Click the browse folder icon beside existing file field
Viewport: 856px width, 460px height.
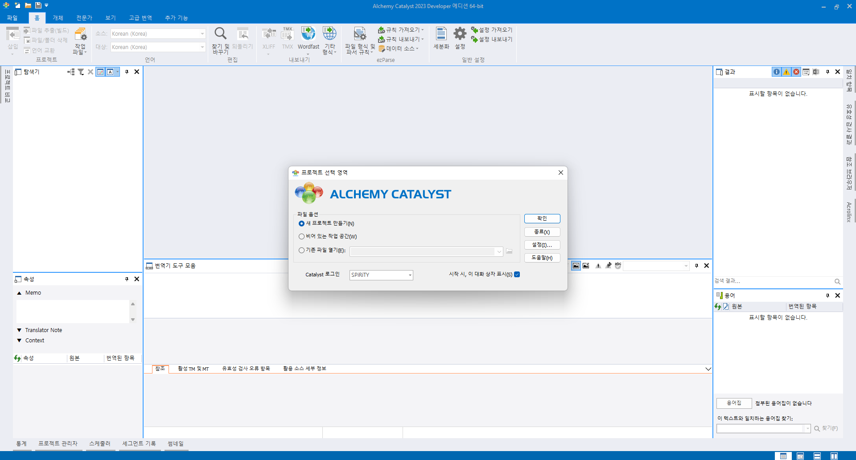pos(509,251)
